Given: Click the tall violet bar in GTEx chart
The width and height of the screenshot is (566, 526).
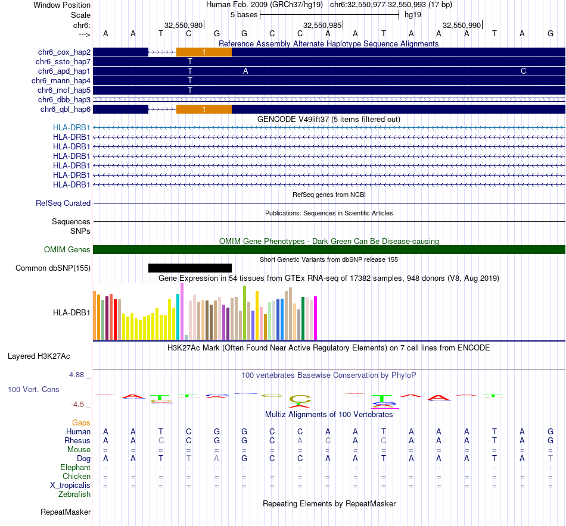Looking at the screenshot, I should point(182,311).
